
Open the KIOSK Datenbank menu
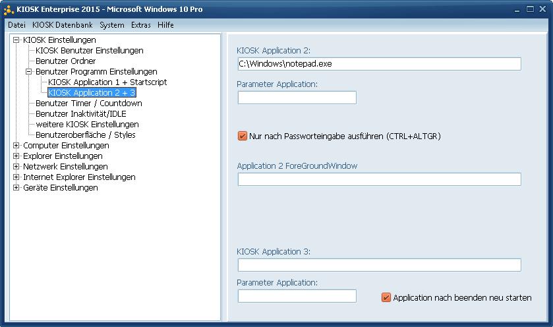pos(63,25)
